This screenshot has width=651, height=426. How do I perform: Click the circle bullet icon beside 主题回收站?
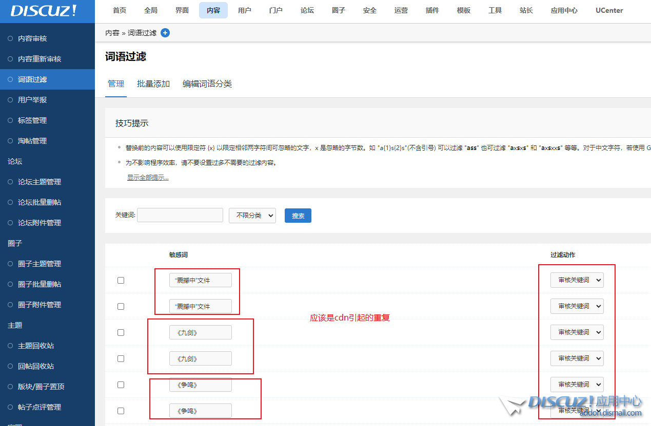[x=10, y=346]
